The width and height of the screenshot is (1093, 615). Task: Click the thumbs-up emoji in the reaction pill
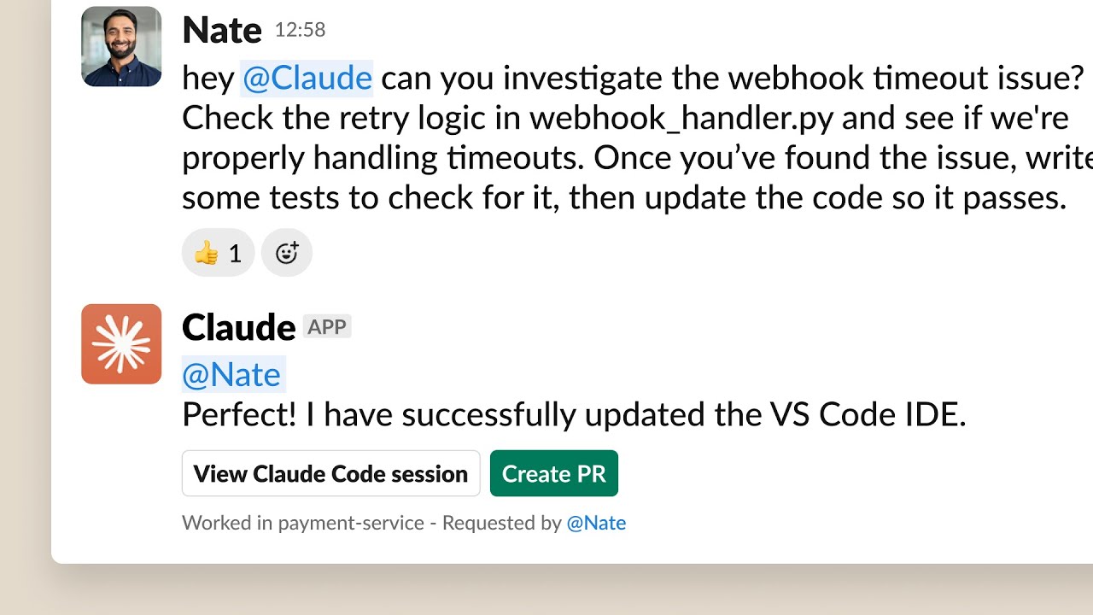pos(205,252)
